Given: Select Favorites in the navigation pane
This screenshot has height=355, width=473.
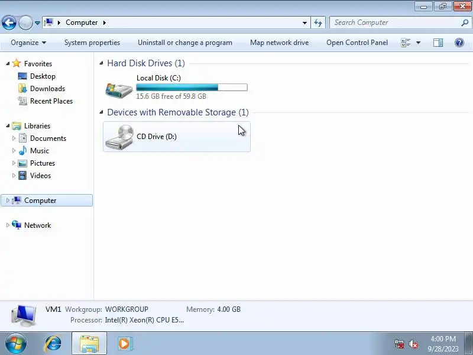Looking at the screenshot, I should coord(38,64).
